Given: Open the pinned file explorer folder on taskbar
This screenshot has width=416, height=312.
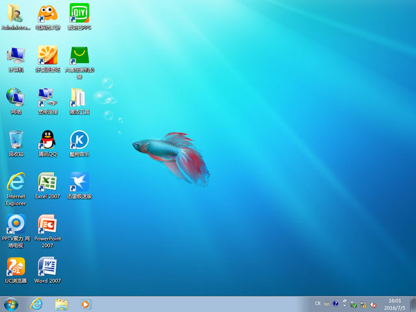Looking at the screenshot, I should pyautogui.click(x=62, y=304).
